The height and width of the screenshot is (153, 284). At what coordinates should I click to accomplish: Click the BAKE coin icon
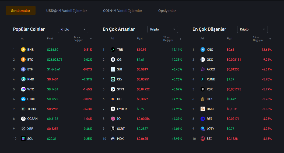point(203,109)
